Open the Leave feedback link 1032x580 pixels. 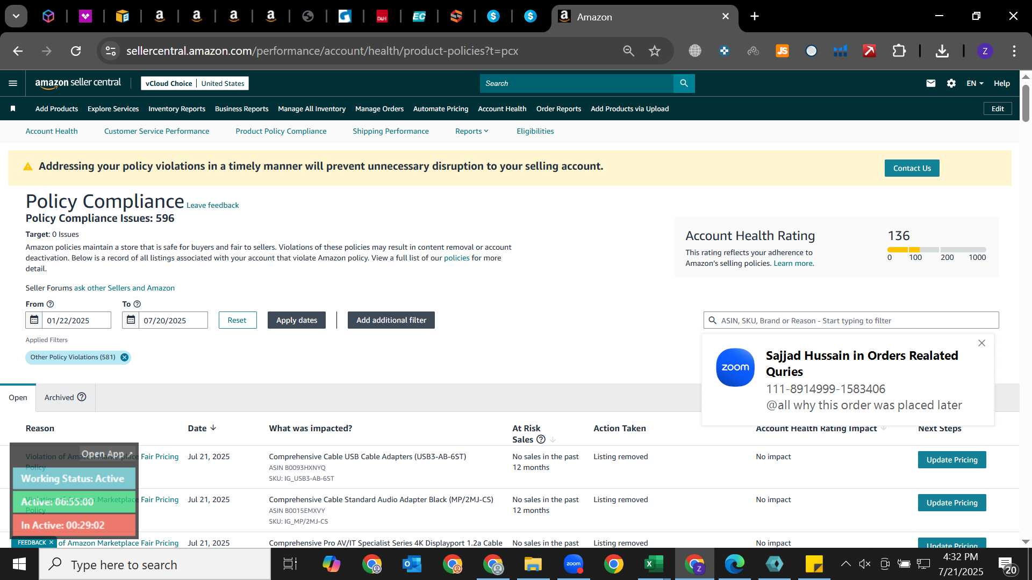(x=213, y=205)
